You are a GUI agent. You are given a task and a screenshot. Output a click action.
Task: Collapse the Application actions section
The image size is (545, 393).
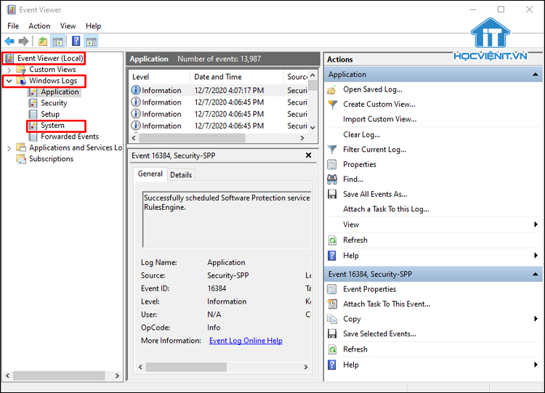[x=536, y=74]
